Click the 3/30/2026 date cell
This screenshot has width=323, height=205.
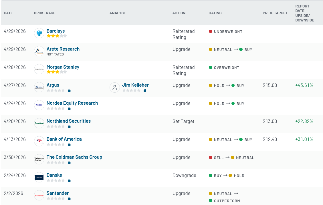pos(15,157)
